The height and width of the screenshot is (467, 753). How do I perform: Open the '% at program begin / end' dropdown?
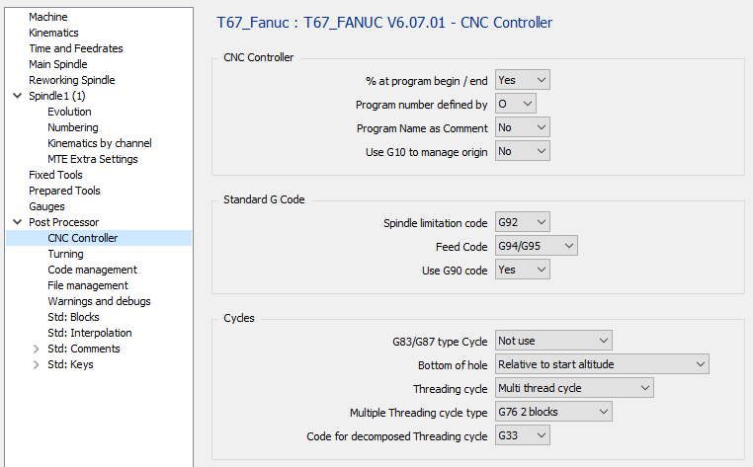[x=522, y=80]
